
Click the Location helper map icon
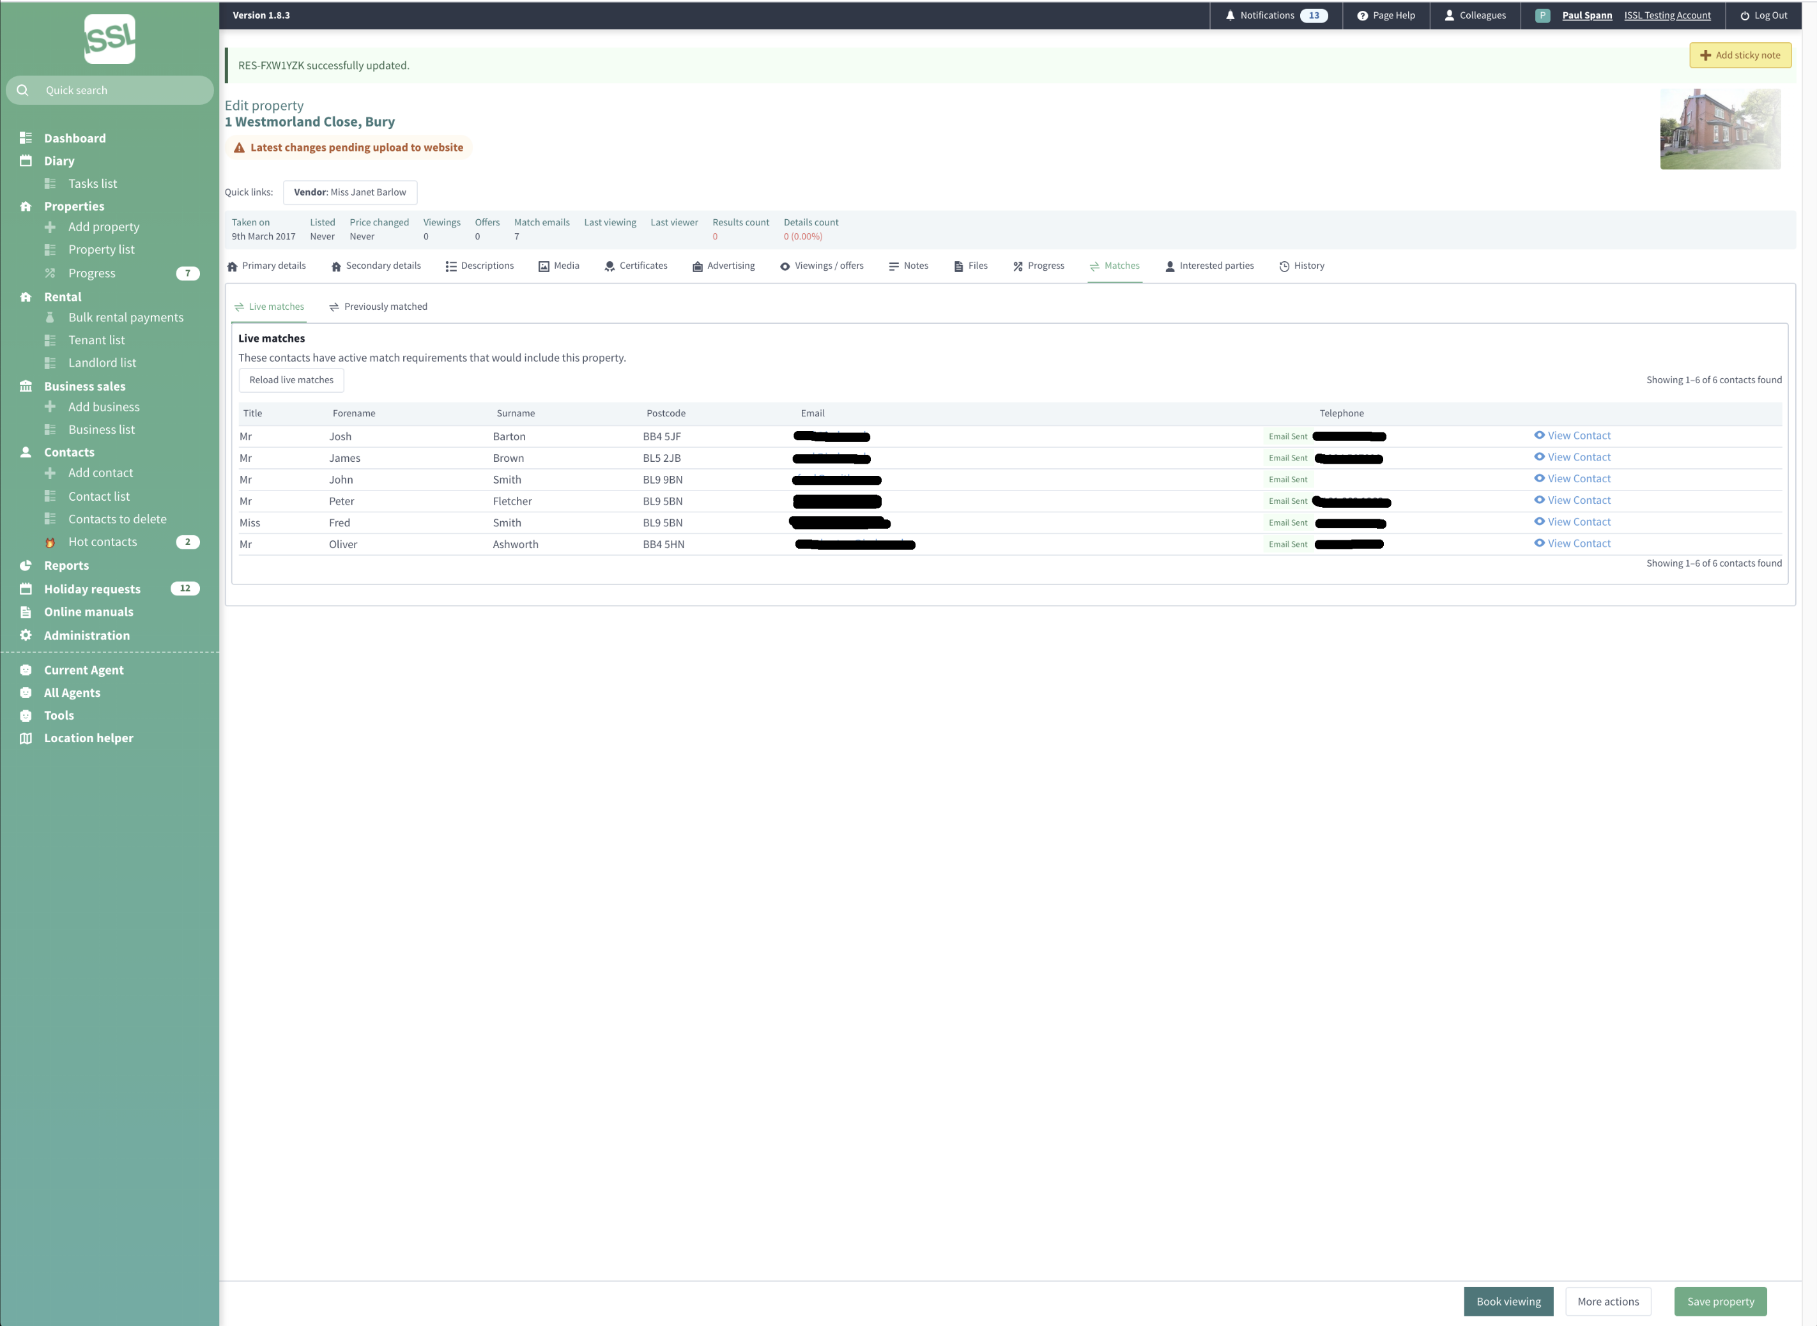click(x=26, y=738)
